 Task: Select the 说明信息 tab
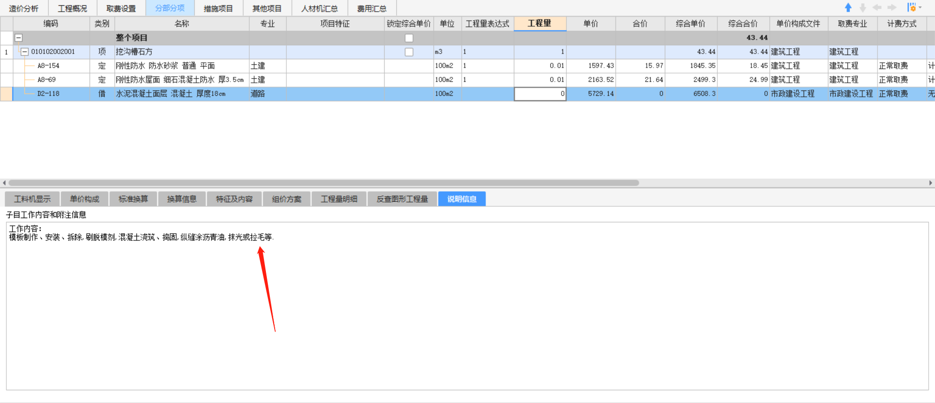462,199
